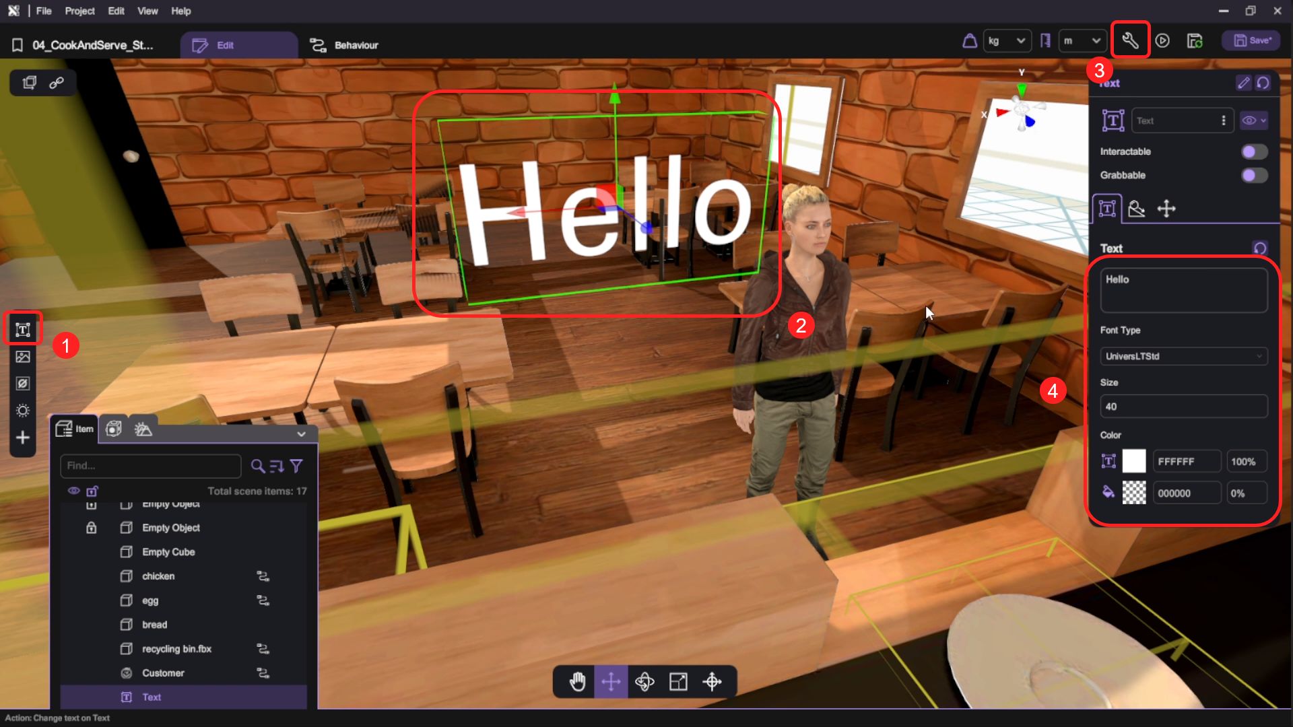Image resolution: width=1293 pixels, height=727 pixels.
Task: Click the play preview button
Action: 1162,40
